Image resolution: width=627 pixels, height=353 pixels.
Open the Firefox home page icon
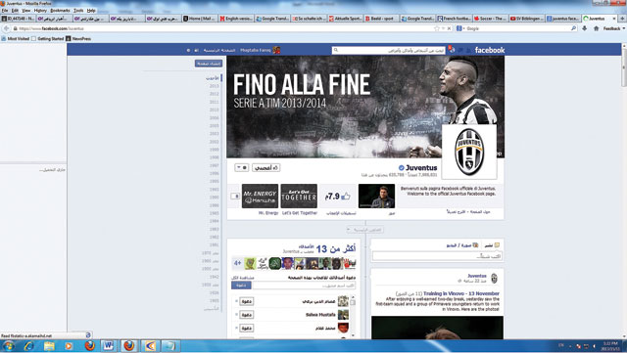coord(597,28)
